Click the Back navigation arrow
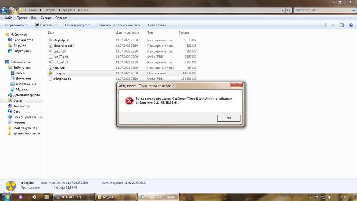This screenshot has width=357, height=201. pyautogui.click(x=4, y=10)
